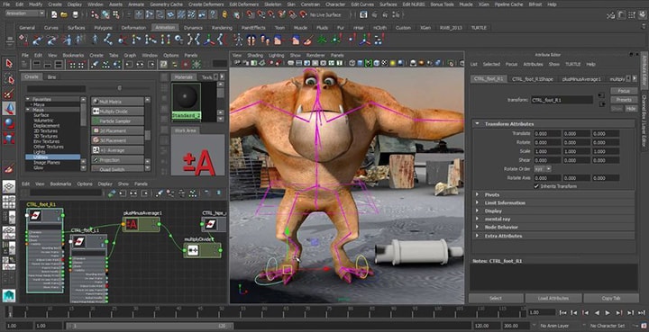This screenshot has width=649, height=332.
Task: Click the yellow light icon in viewport toolbar
Action: pos(392,63)
